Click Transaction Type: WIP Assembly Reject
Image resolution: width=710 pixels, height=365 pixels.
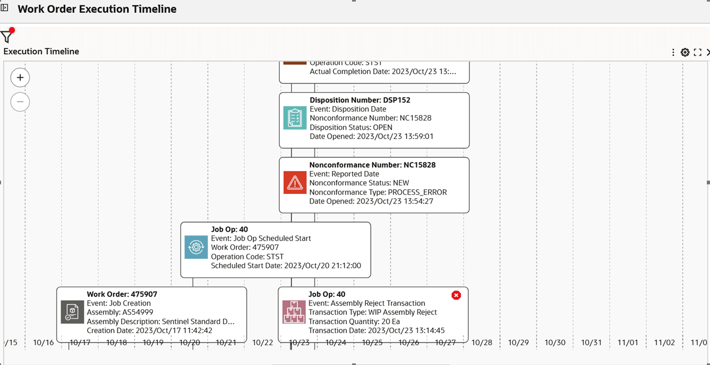(373, 312)
